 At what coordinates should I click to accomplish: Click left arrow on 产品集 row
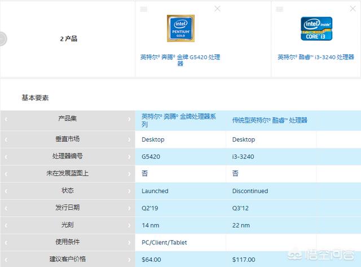coord(6,119)
